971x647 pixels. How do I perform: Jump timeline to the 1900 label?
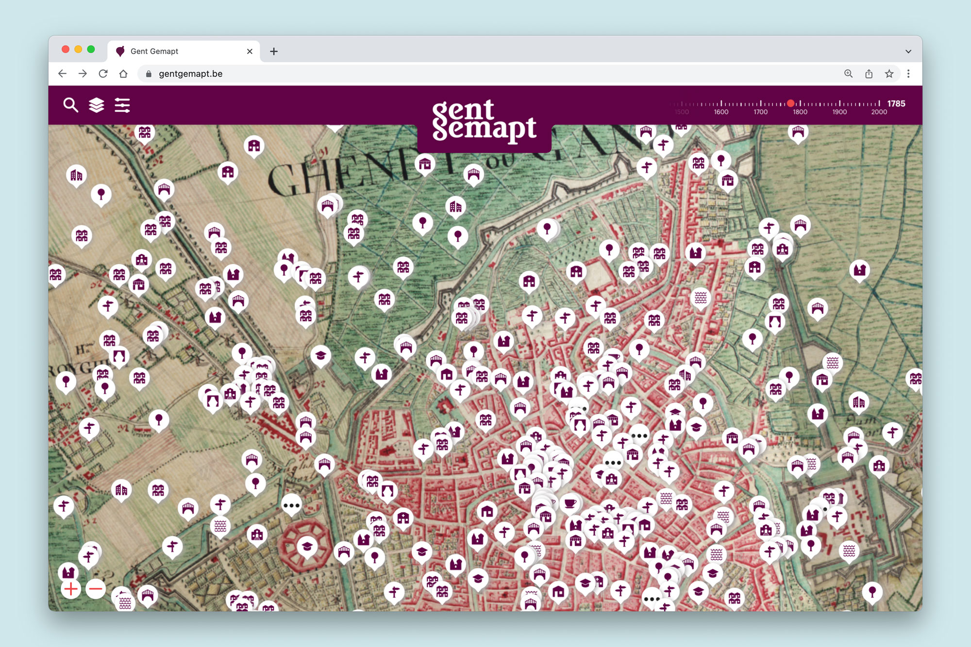pyautogui.click(x=839, y=112)
